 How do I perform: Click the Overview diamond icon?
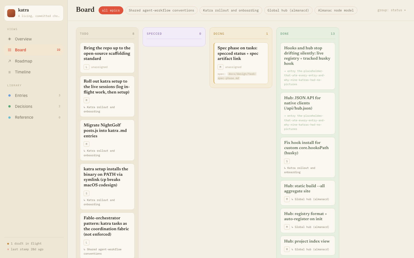(9, 39)
